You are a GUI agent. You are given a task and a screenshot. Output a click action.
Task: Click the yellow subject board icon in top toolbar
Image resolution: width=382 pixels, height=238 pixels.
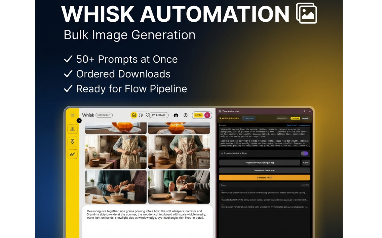(134, 115)
